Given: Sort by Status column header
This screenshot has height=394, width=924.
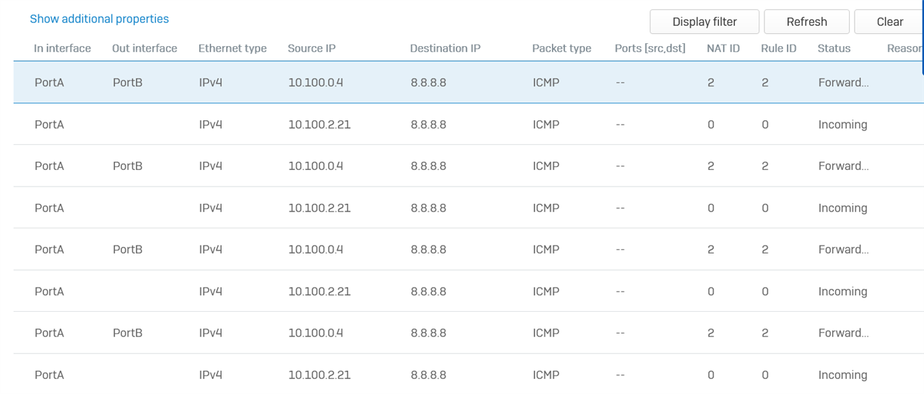Looking at the screenshot, I should (834, 48).
